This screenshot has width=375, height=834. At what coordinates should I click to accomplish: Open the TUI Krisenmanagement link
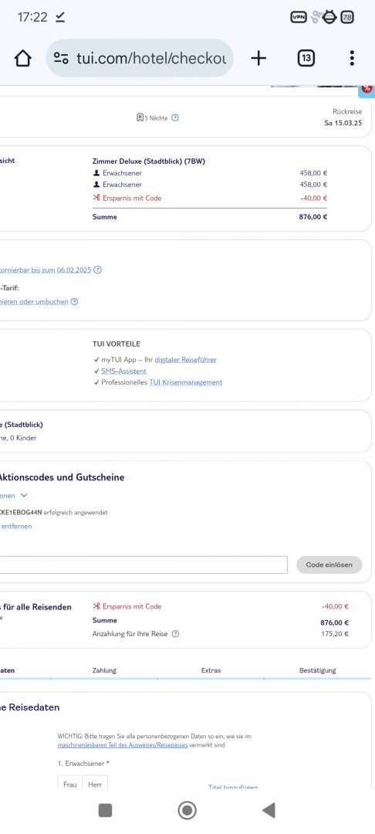click(185, 382)
